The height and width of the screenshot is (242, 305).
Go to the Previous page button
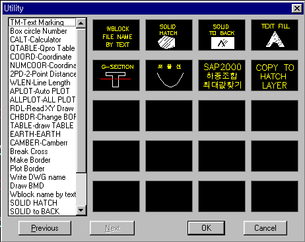point(45,228)
